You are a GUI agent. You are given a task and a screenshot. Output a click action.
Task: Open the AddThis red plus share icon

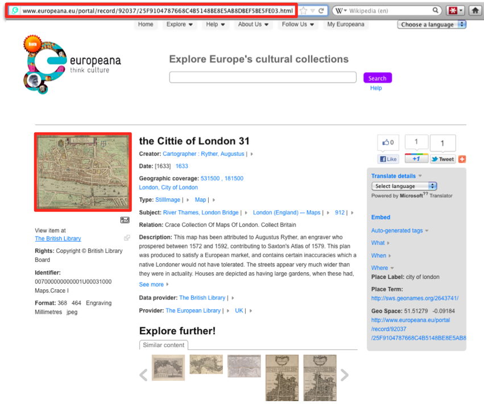click(462, 159)
